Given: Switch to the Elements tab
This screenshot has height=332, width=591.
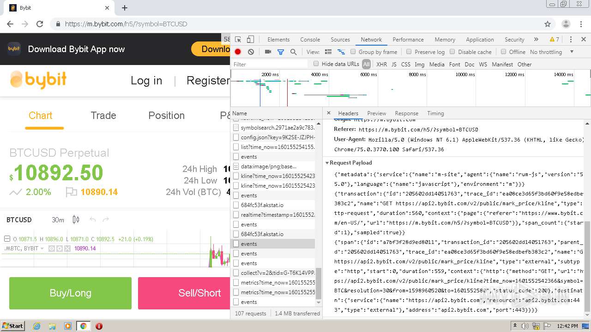Looking at the screenshot, I should click(278, 40).
